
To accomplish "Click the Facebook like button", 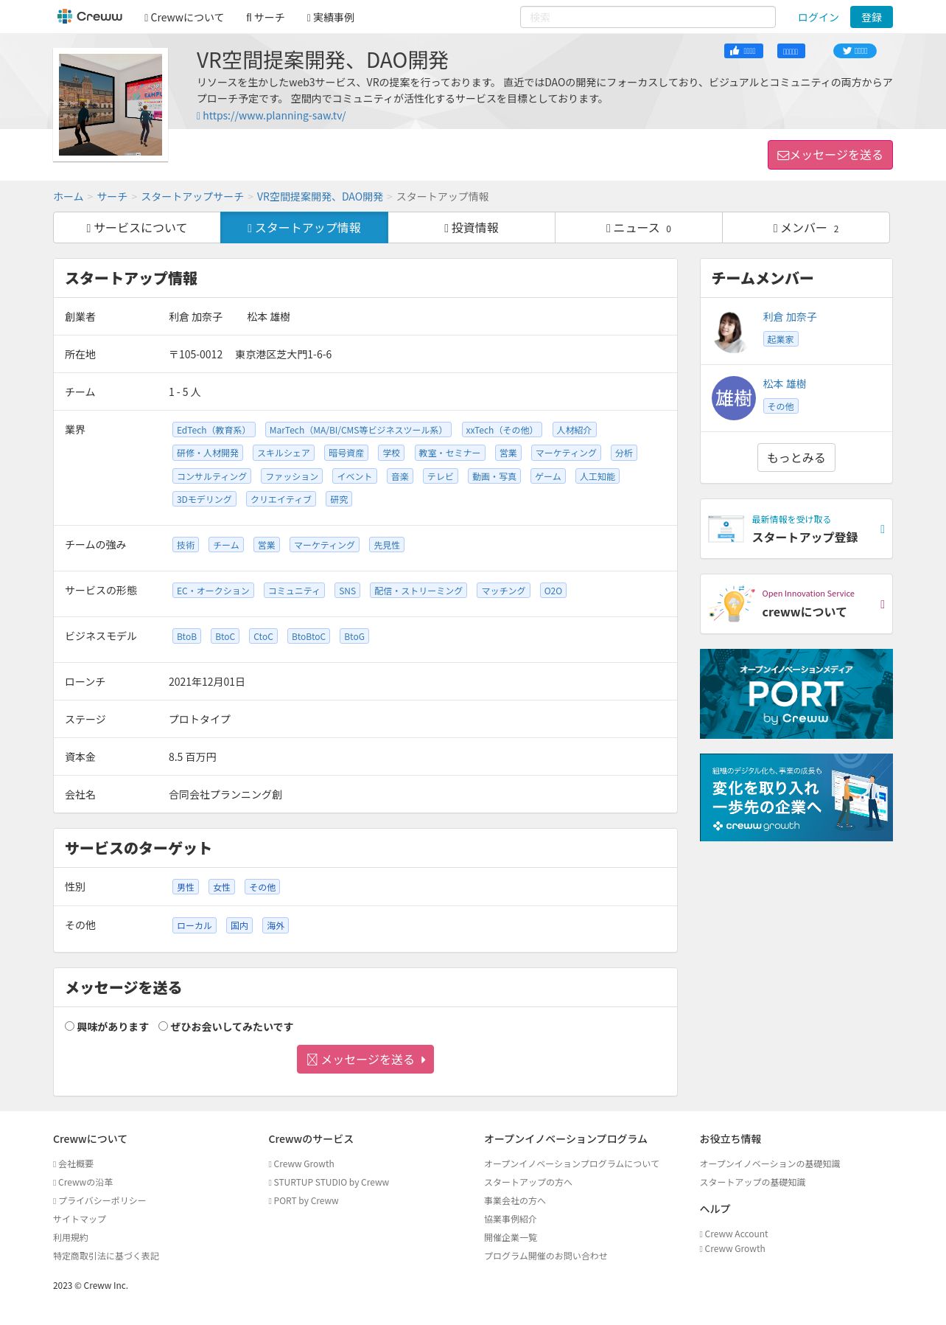I will [743, 51].
